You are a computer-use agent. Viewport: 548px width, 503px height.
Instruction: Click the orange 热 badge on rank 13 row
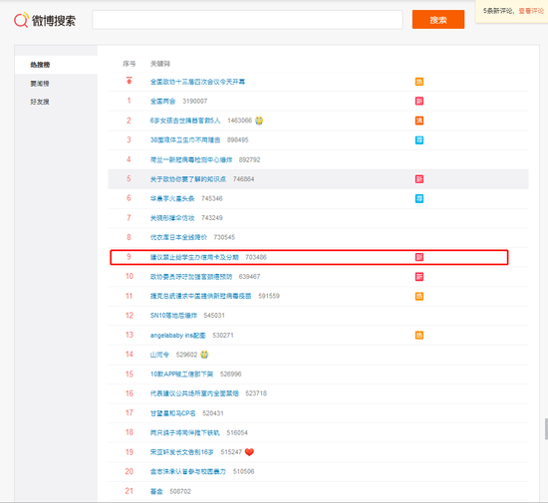(419, 336)
